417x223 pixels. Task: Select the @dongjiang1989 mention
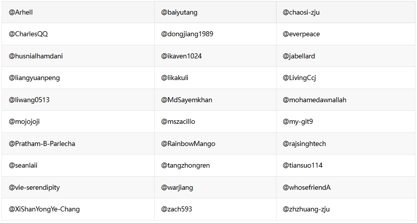[x=187, y=34]
